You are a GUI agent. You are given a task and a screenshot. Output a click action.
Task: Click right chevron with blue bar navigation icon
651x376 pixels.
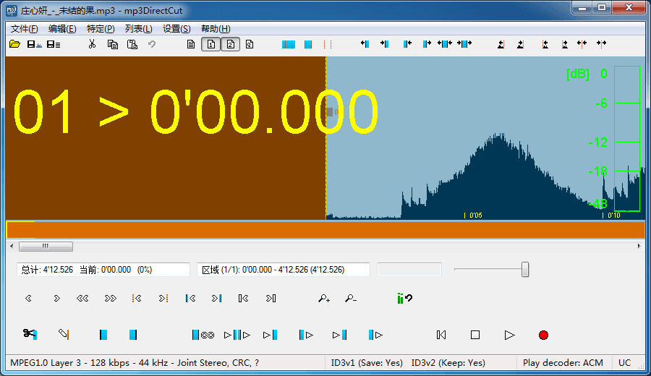[x=216, y=298]
